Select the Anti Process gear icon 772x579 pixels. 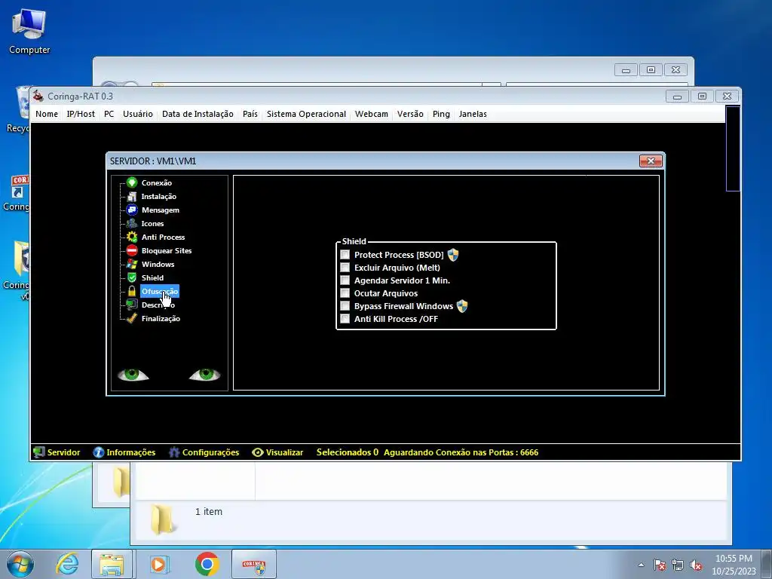[131, 237]
